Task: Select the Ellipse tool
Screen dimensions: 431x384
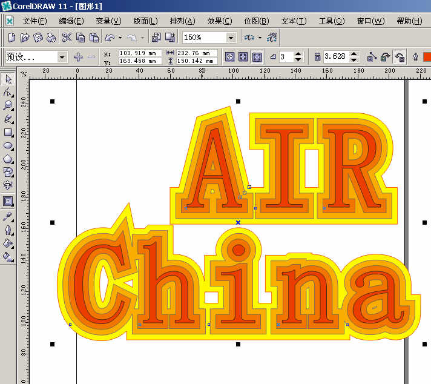Action: click(x=8, y=145)
